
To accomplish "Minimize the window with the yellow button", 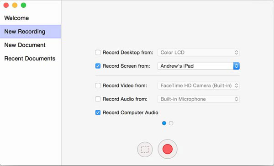I will [15, 5].
